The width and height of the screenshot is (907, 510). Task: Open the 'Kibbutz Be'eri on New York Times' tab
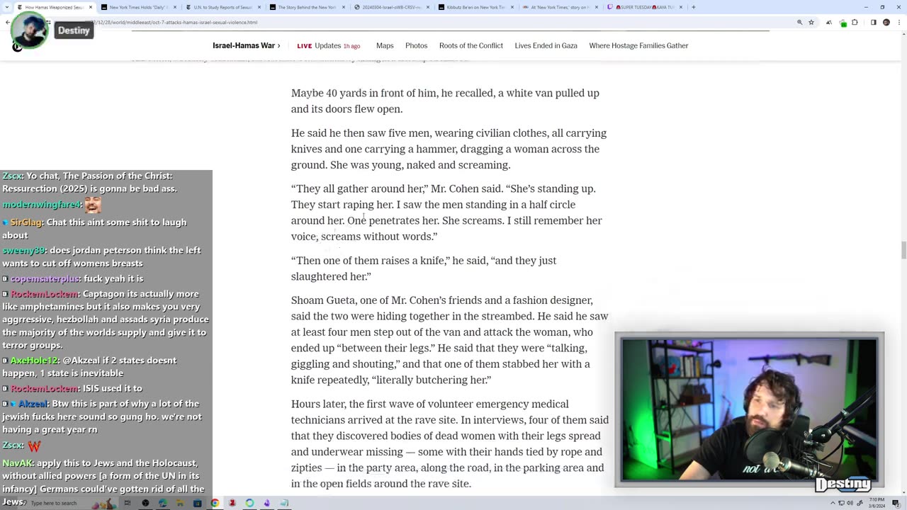(475, 7)
